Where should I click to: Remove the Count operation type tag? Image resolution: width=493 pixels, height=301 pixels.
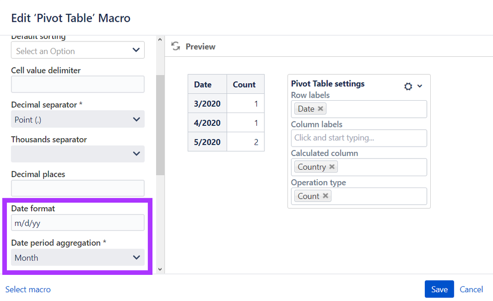pos(326,196)
